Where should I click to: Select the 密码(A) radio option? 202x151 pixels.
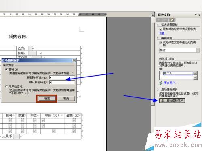pos(6,70)
